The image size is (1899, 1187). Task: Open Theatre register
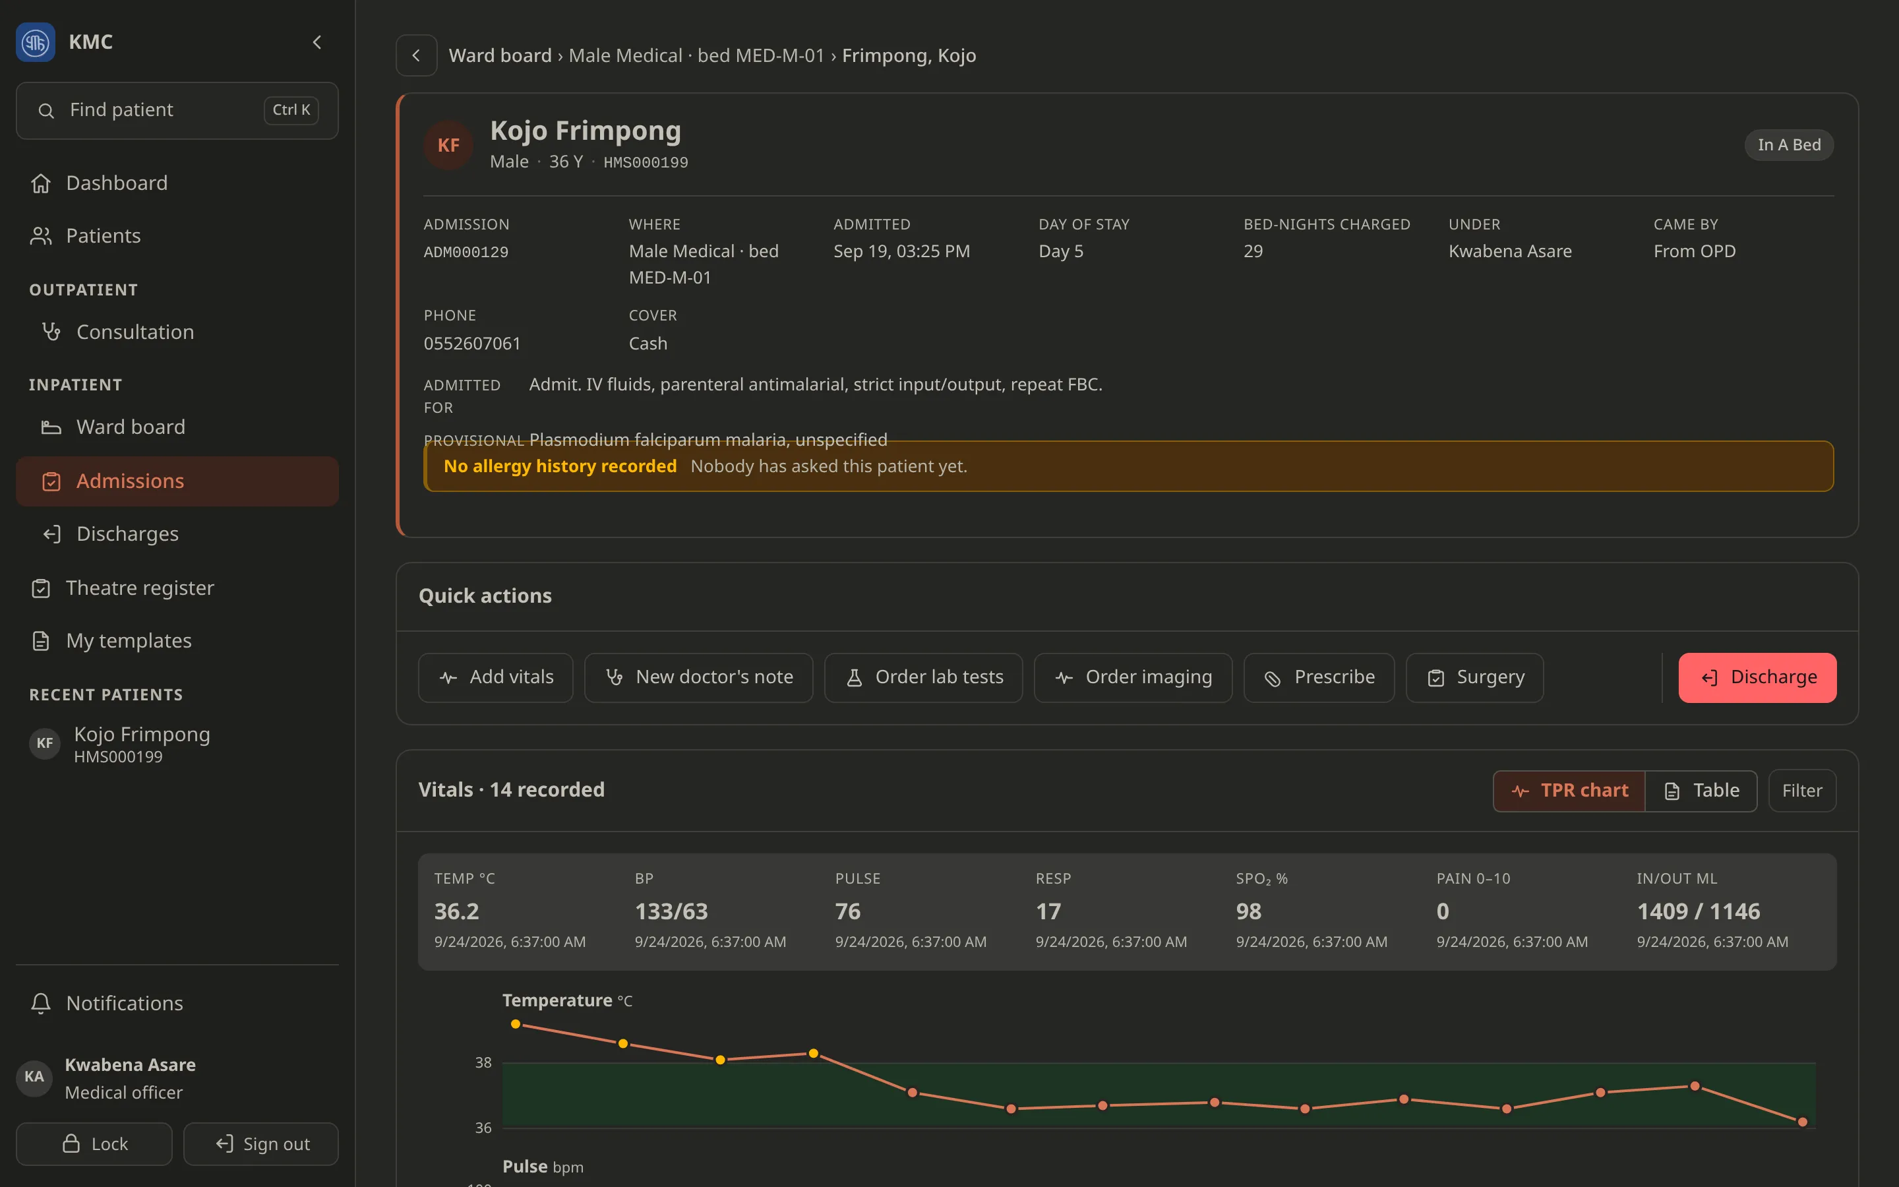(x=177, y=588)
